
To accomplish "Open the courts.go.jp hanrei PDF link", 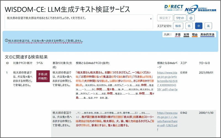I will point(167,121).
